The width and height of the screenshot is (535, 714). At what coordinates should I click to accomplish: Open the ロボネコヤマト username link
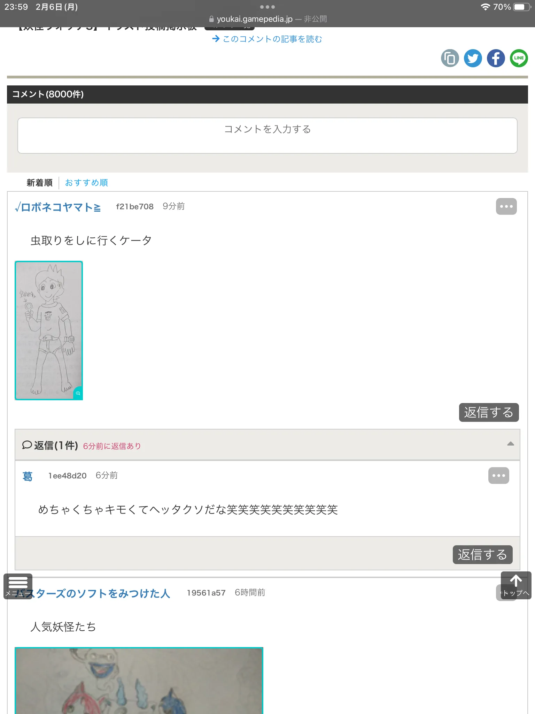[58, 207]
